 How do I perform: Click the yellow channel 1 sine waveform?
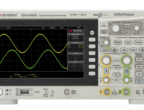pyautogui.click(x=40, y=35)
